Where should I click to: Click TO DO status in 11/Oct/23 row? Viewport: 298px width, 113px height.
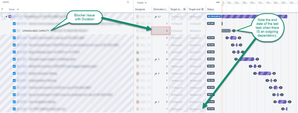point(211,23)
